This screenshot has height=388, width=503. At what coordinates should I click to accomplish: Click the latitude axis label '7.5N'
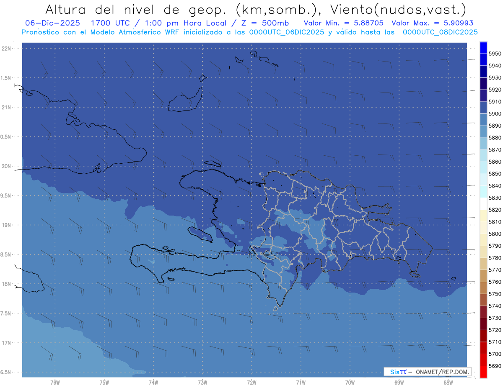(x=6, y=313)
